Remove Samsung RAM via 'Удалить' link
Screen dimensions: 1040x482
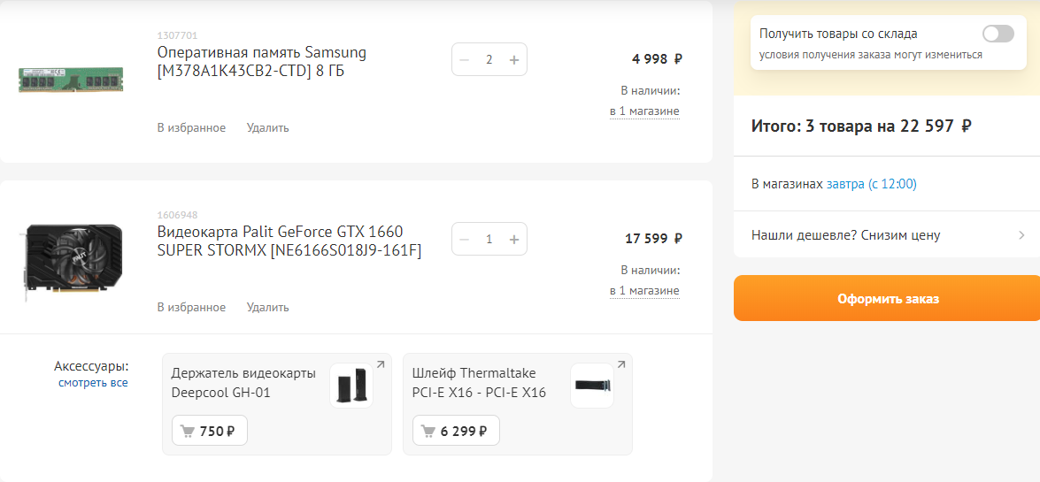[x=267, y=127]
